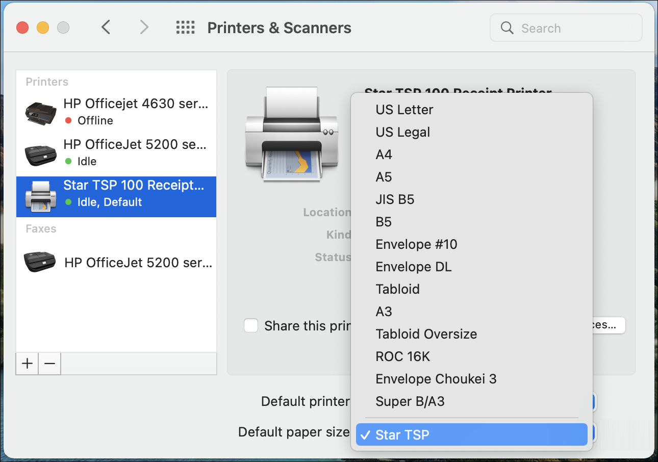Click large printer image in detail pane
658x462 pixels.
click(x=291, y=135)
